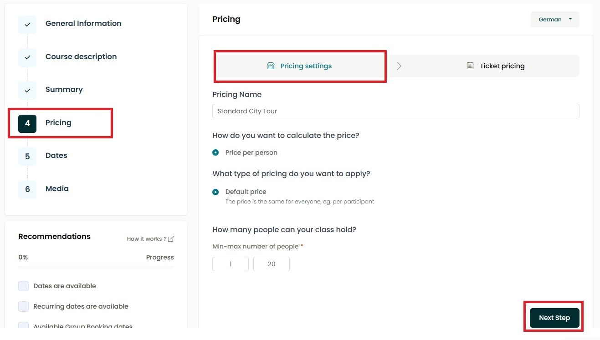Select the Default price radio option

click(215, 192)
